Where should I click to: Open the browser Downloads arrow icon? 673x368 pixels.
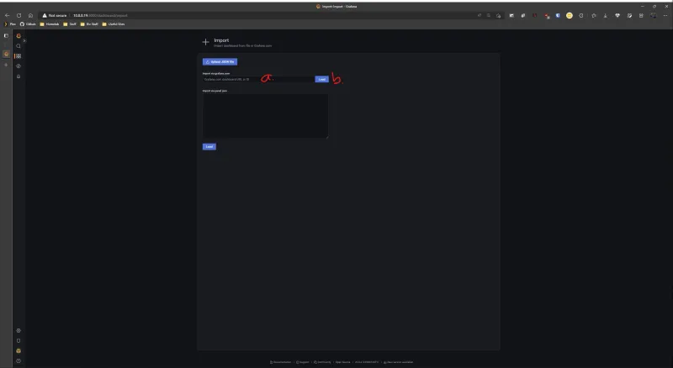(x=605, y=15)
